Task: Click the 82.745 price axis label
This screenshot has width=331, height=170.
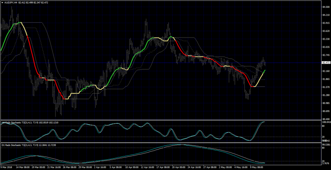Action: 326,55
